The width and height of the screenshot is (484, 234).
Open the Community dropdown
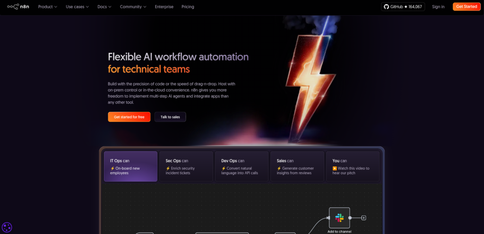[x=133, y=7]
